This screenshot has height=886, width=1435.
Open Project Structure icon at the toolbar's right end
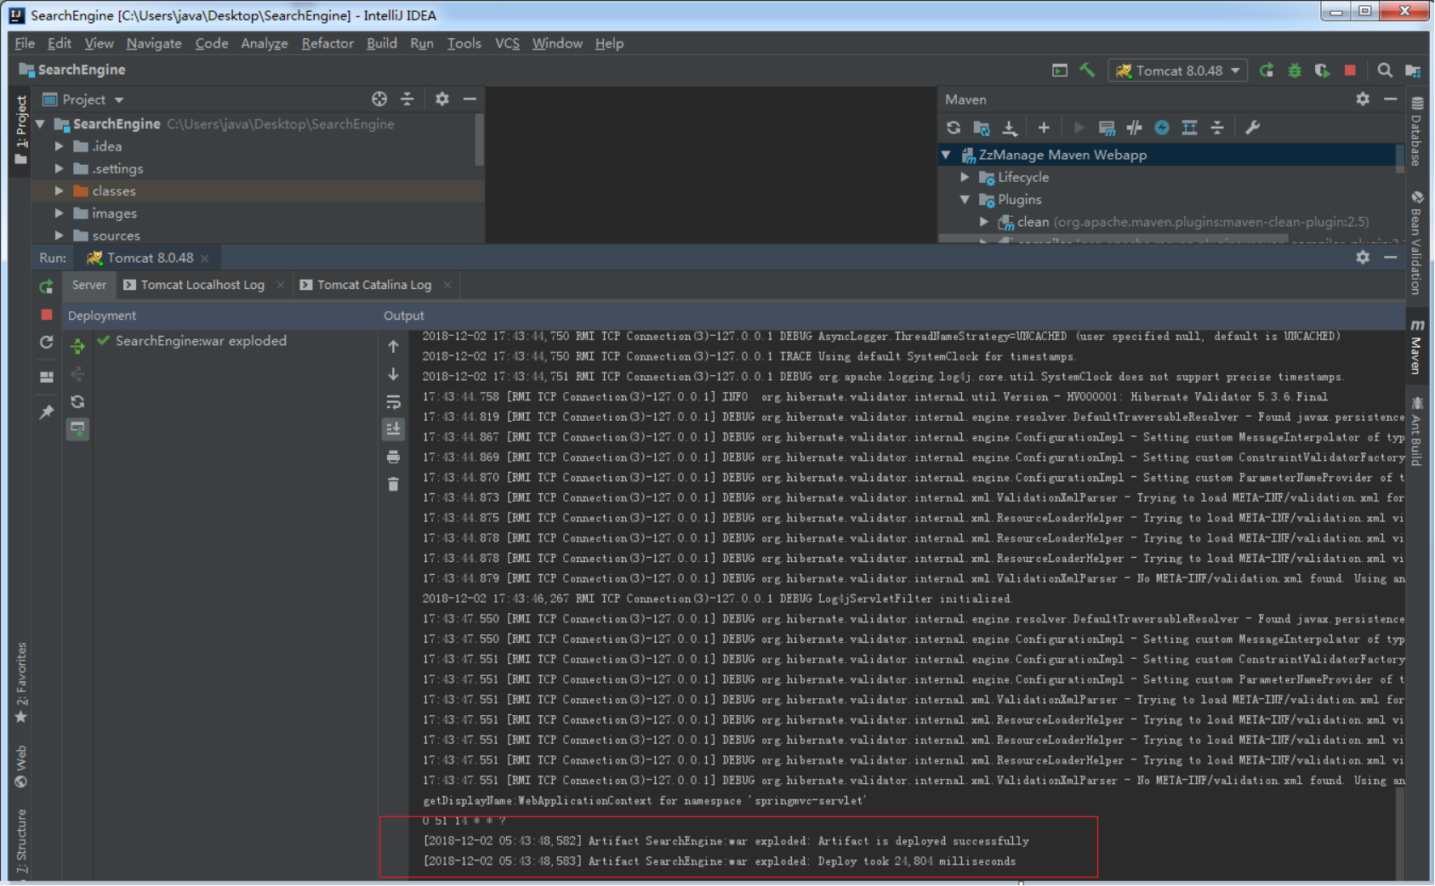(1413, 71)
